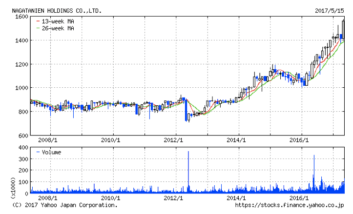Select 2016/1 on the volume chart axis

point(299,198)
